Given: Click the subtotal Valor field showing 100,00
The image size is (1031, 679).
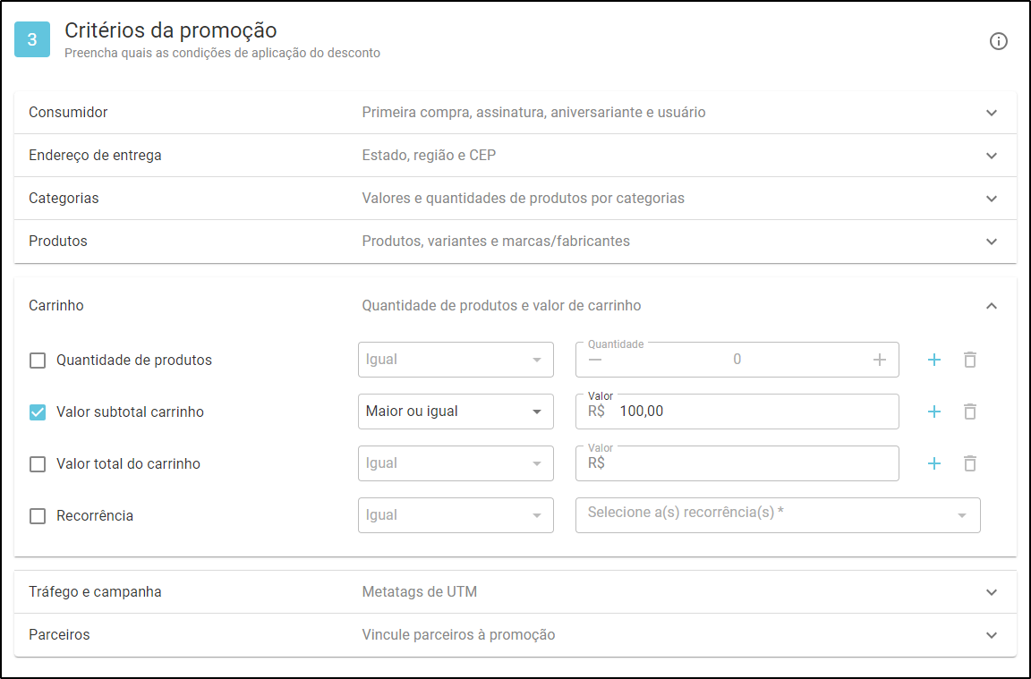Looking at the screenshot, I should pos(737,412).
